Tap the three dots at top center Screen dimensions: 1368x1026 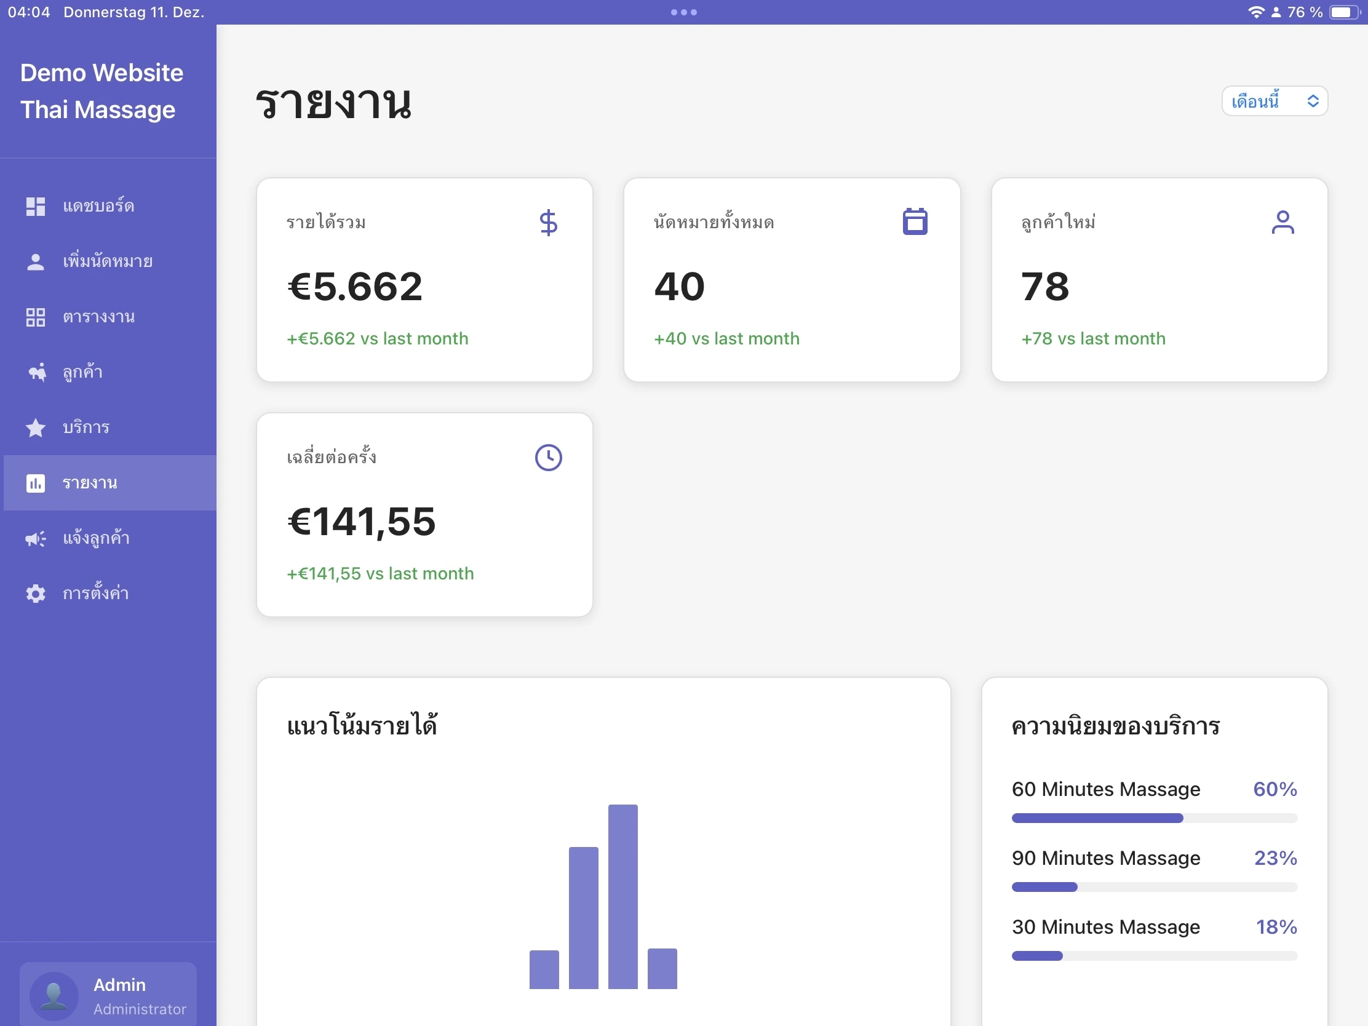pyautogui.click(x=683, y=12)
